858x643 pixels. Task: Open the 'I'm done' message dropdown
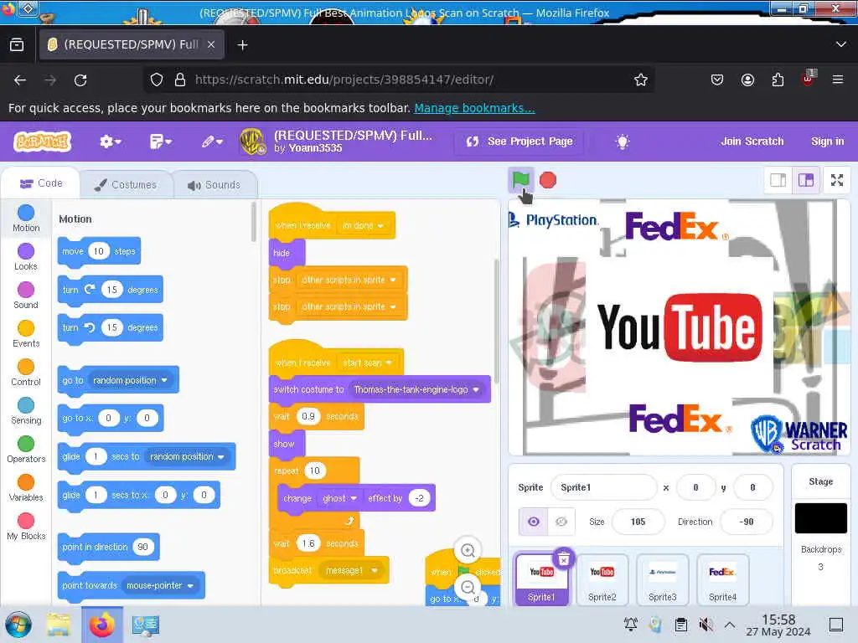[x=363, y=225]
